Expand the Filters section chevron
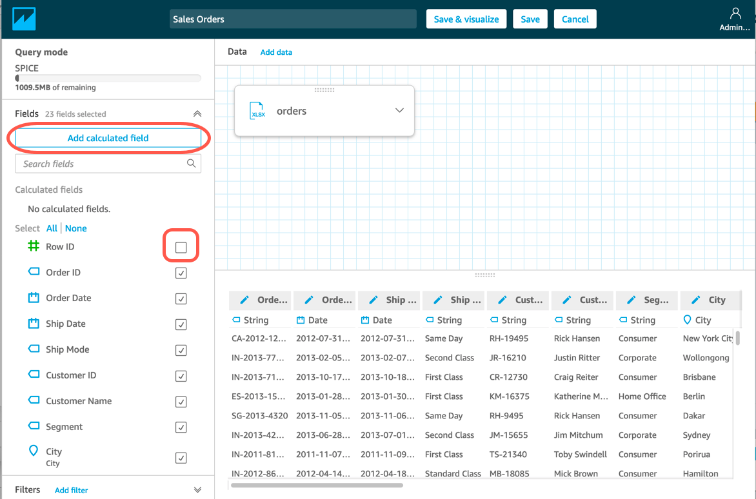The height and width of the screenshot is (499, 756). (197, 489)
